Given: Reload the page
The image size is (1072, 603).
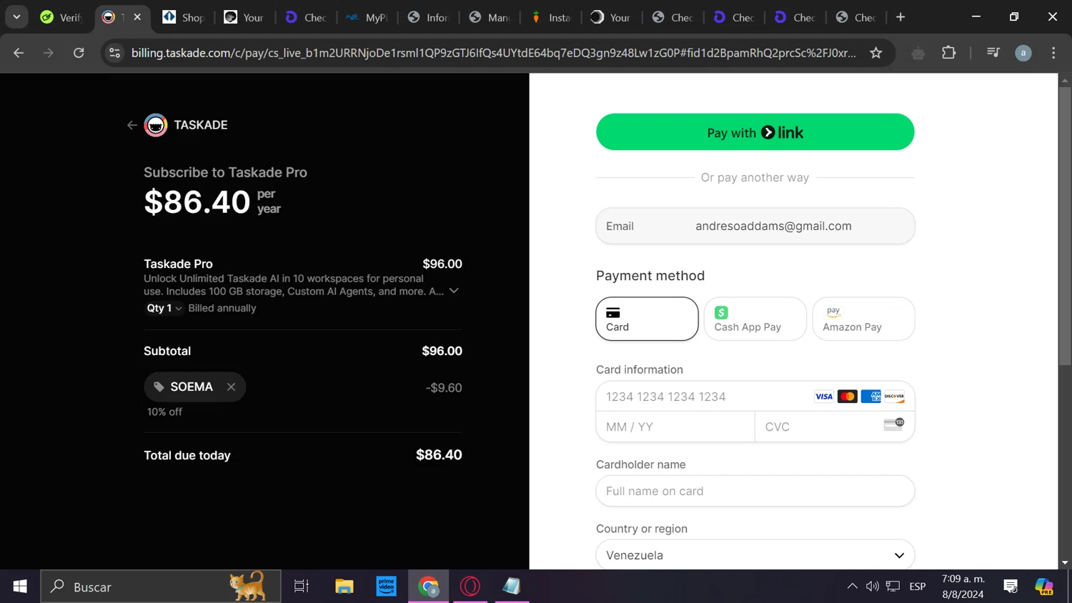Looking at the screenshot, I should 79,53.
